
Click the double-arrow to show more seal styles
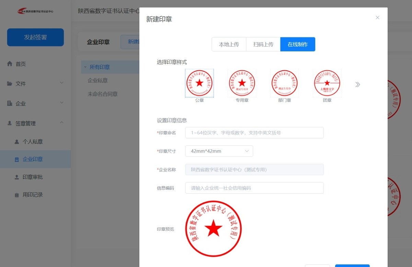pyautogui.click(x=358, y=84)
